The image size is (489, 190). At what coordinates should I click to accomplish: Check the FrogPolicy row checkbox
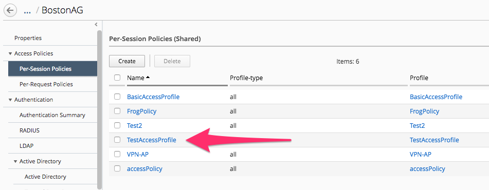coord(117,111)
